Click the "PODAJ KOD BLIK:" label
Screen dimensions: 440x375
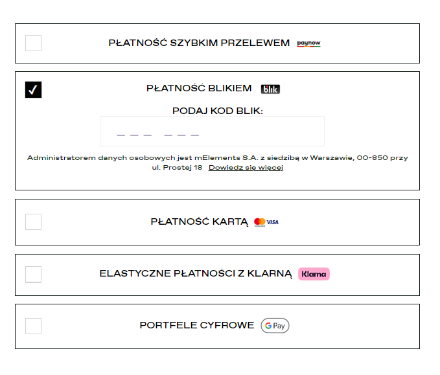218,111
